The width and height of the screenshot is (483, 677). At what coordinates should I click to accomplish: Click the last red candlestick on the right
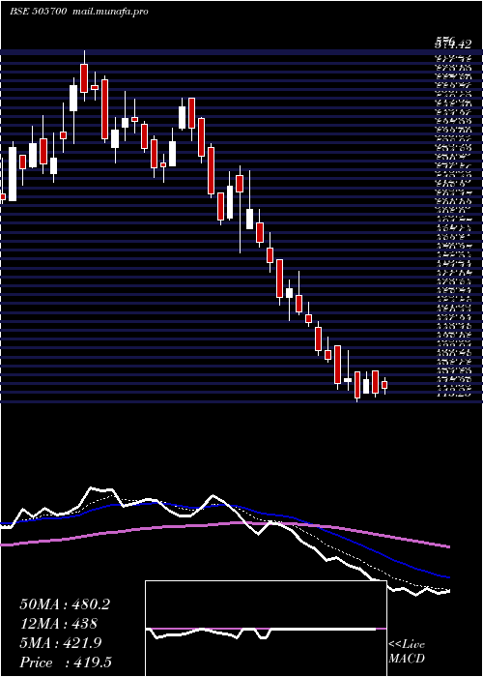[x=384, y=385]
